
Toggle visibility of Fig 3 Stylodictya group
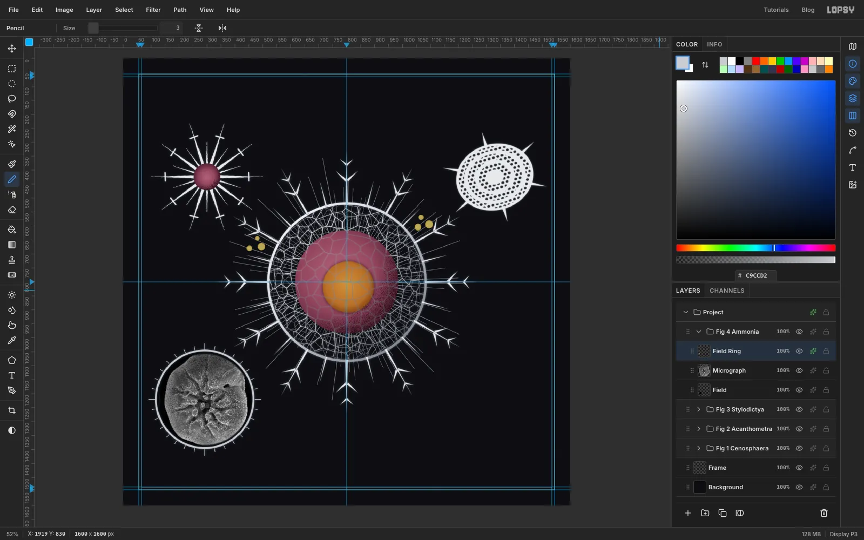tap(799, 409)
